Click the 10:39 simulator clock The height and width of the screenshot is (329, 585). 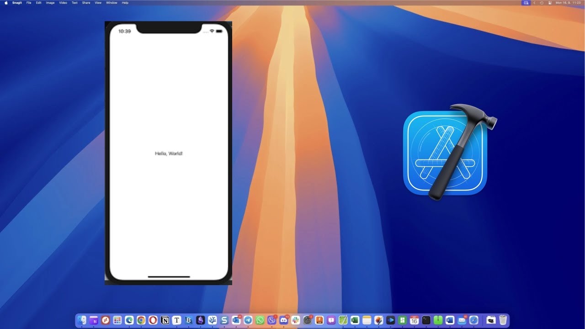[124, 31]
